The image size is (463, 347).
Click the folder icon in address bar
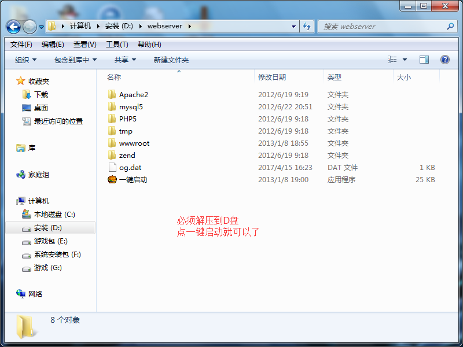pyautogui.click(x=52, y=26)
